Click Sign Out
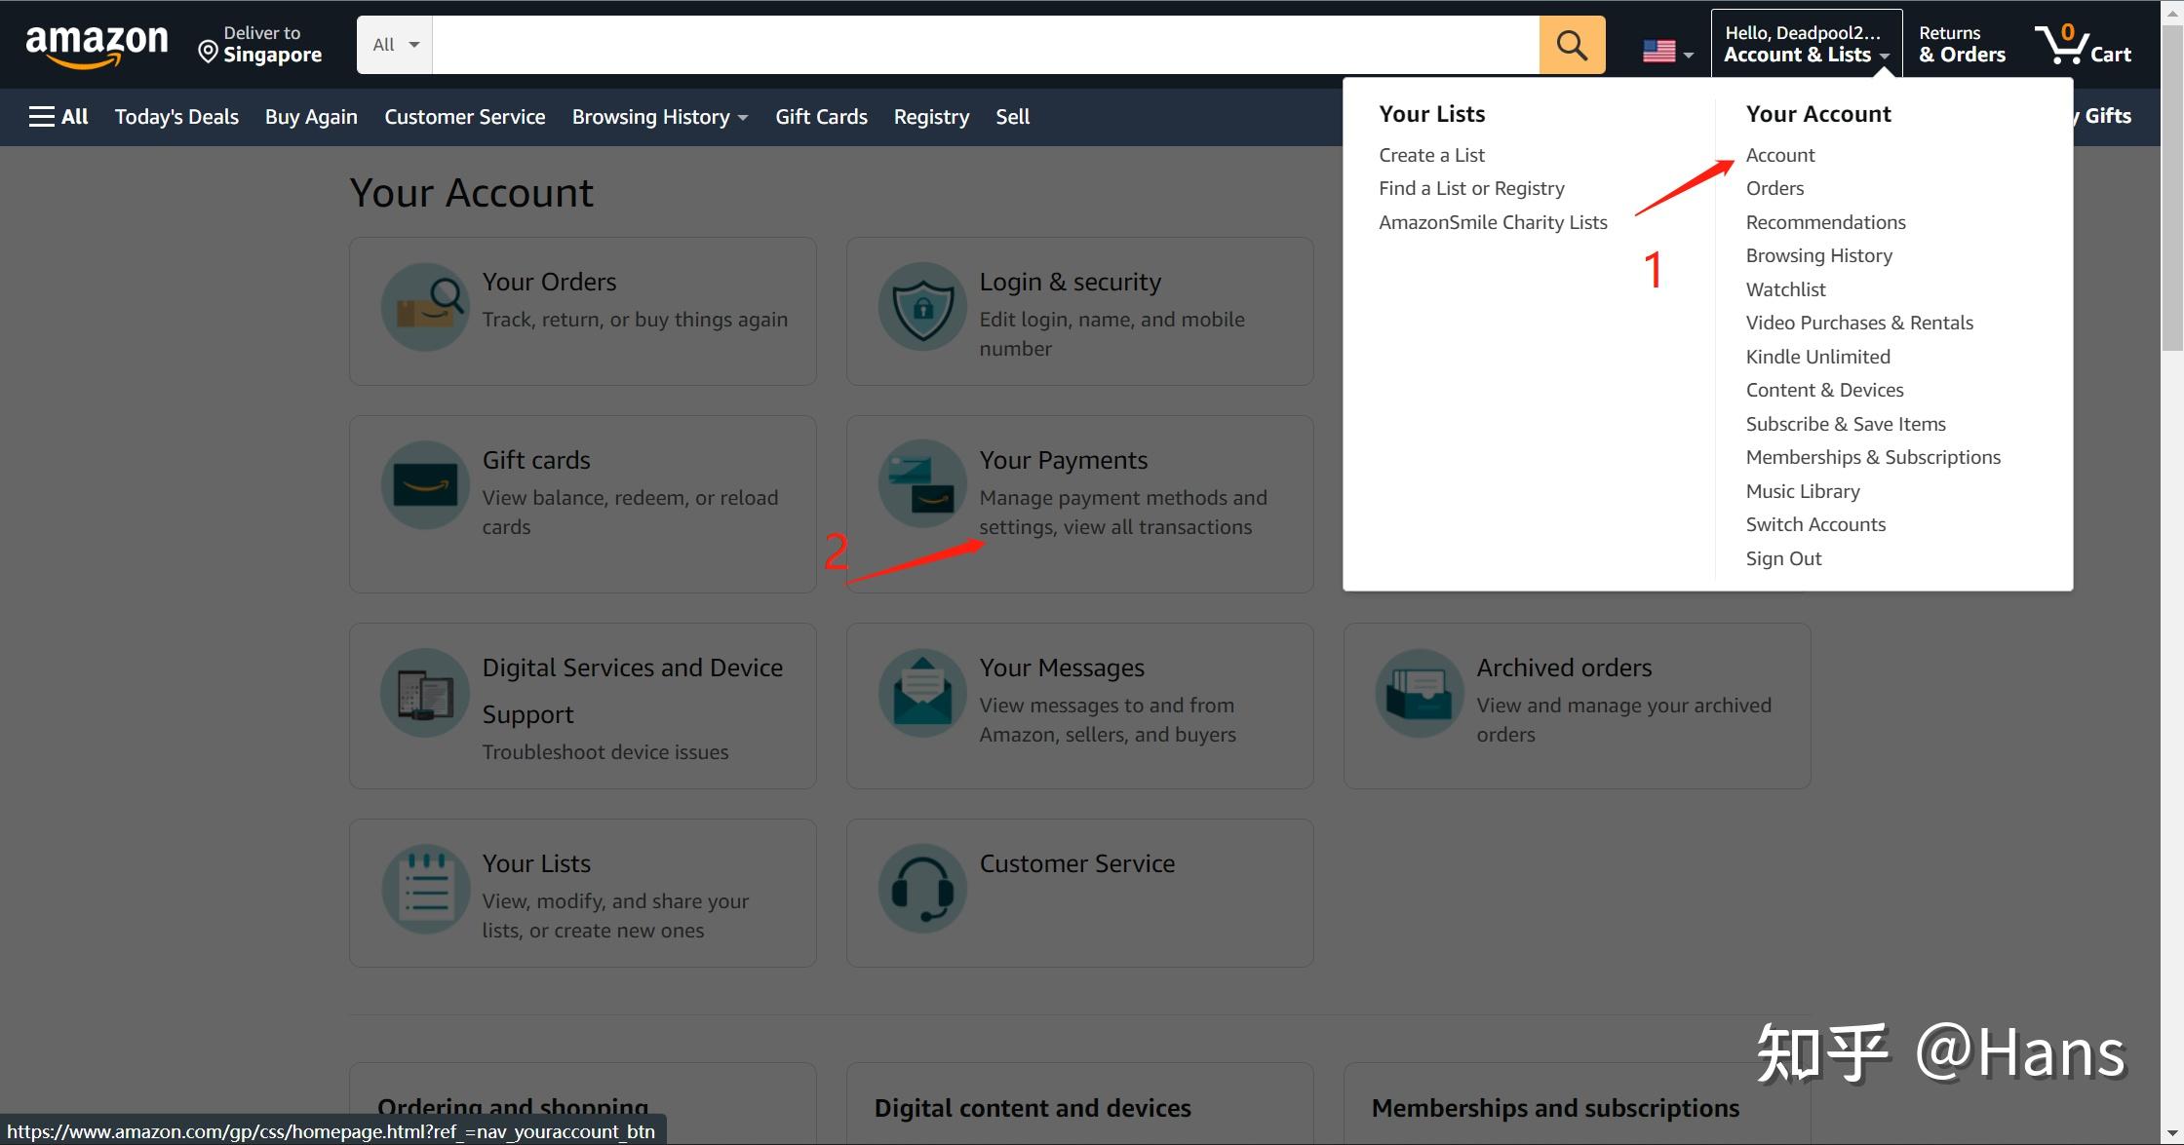The width and height of the screenshot is (2184, 1145). coord(1783,558)
